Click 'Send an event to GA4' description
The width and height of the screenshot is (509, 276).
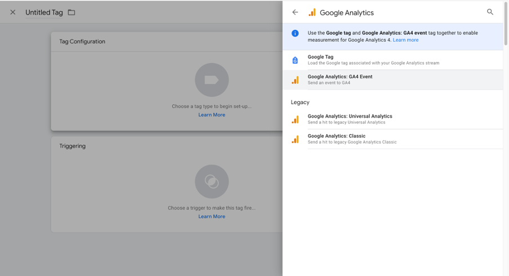[329, 83]
